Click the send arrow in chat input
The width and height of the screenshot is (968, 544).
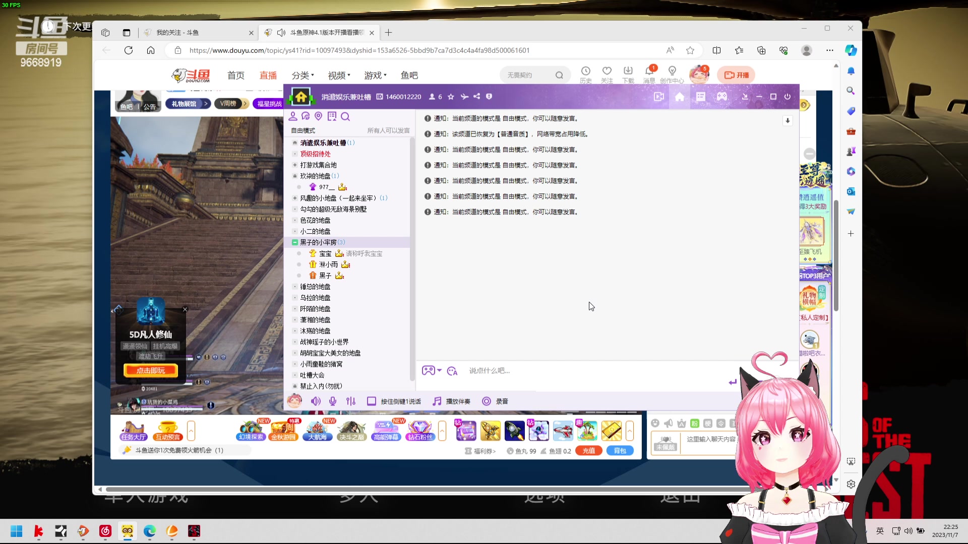click(733, 382)
